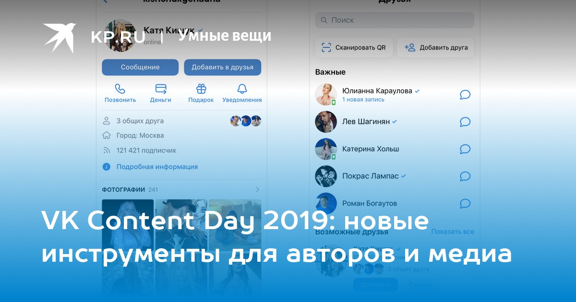
Task: Tap the Уведомления bell icon
Action: point(242,89)
